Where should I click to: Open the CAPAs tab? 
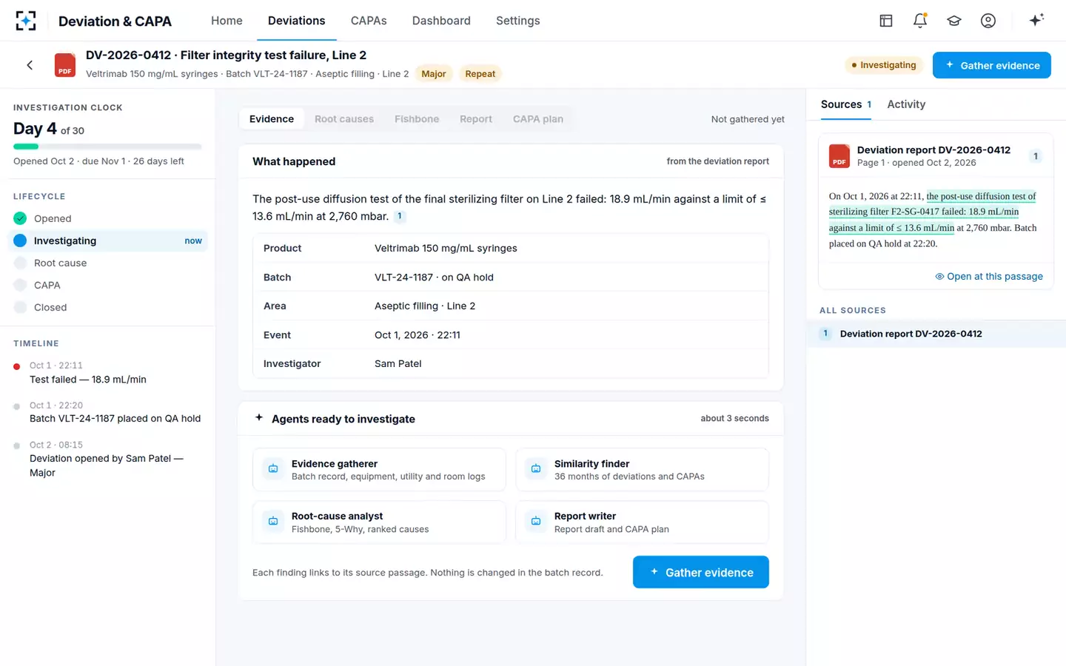pos(369,21)
